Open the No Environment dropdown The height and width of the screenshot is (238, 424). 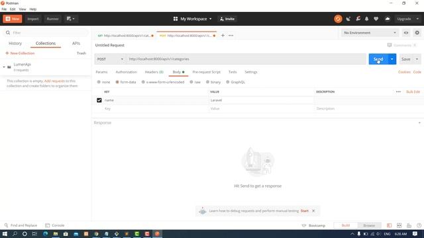tap(370, 32)
